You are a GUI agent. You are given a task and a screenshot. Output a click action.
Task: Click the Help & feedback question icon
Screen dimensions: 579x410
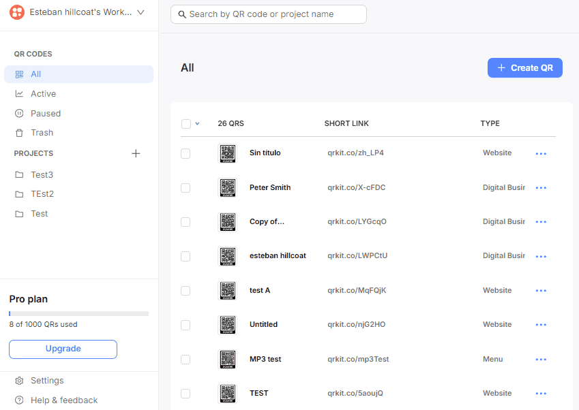pos(19,400)
